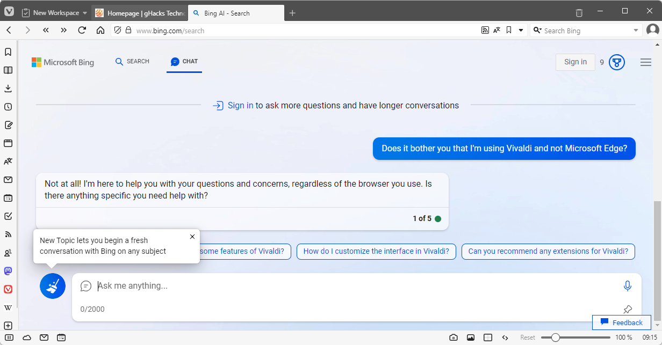Expand the Search Bing field dropdown
This screenshot has height=345, width=662.
636,31
